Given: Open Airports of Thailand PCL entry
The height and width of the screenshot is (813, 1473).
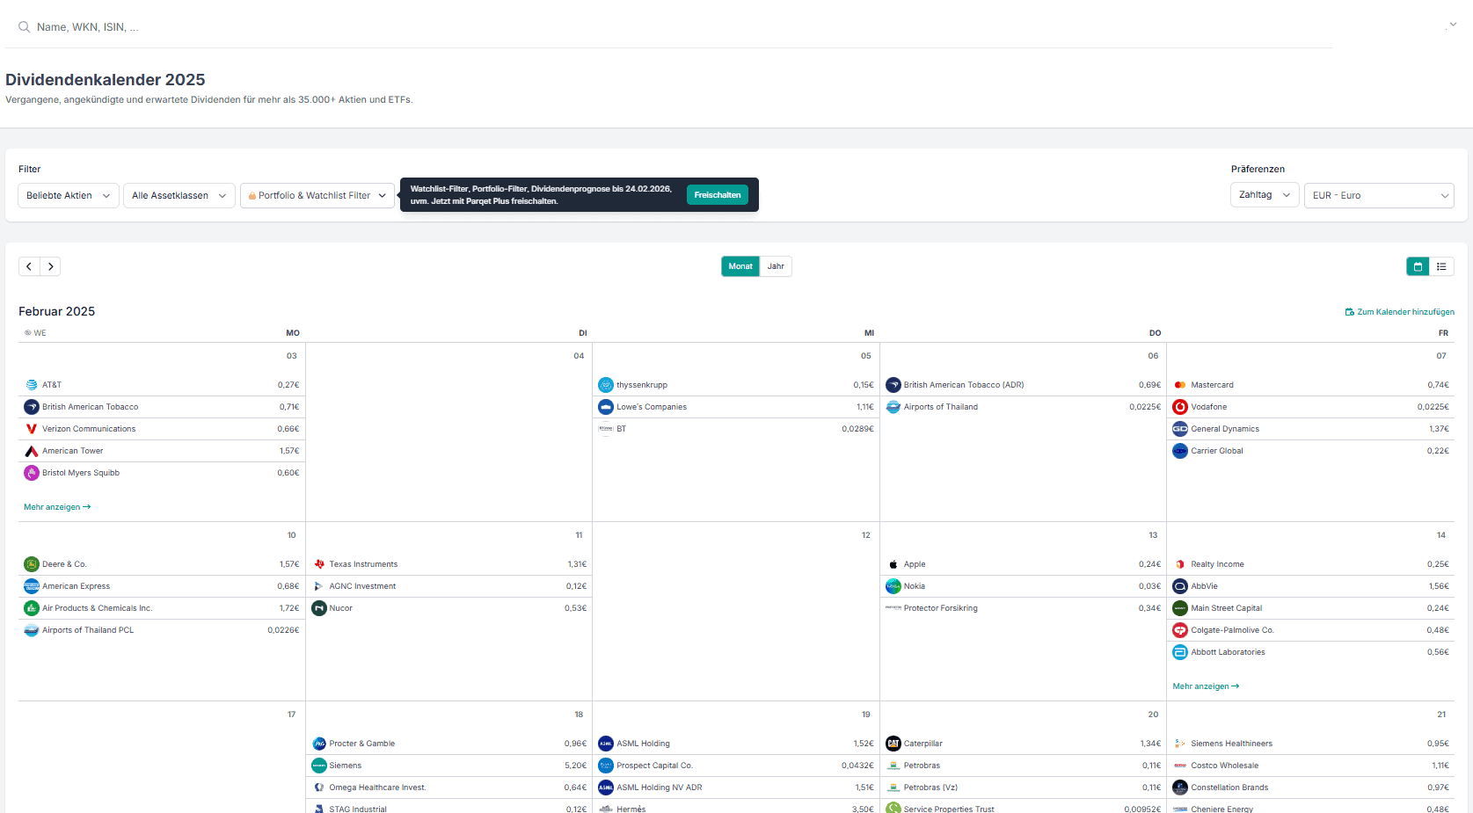Looking at the screenshot, I should (162, 630).
